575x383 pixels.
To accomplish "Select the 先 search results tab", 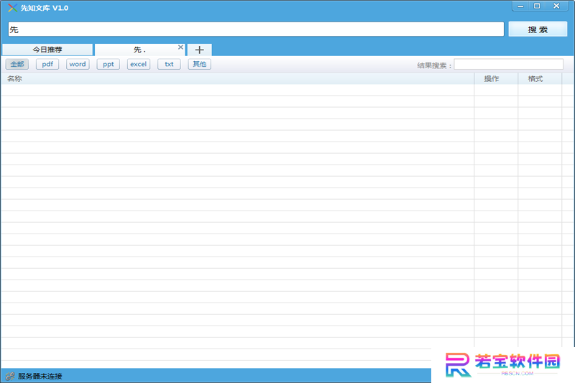I will point(139,50).
